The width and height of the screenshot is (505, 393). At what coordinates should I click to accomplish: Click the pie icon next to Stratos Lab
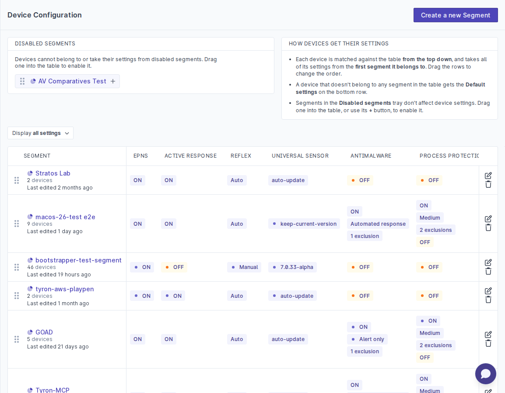point(30,173)
